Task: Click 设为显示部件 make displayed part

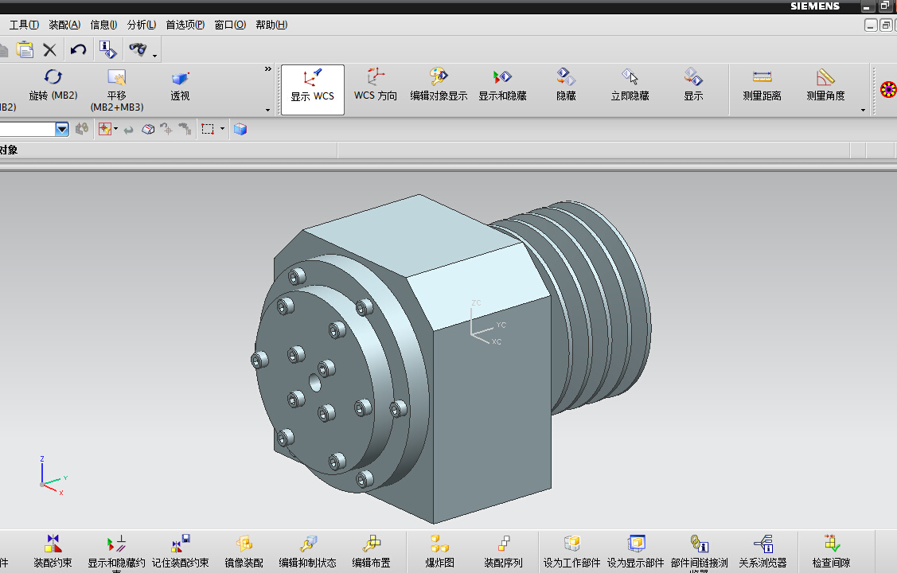Action: pos(635,552)
